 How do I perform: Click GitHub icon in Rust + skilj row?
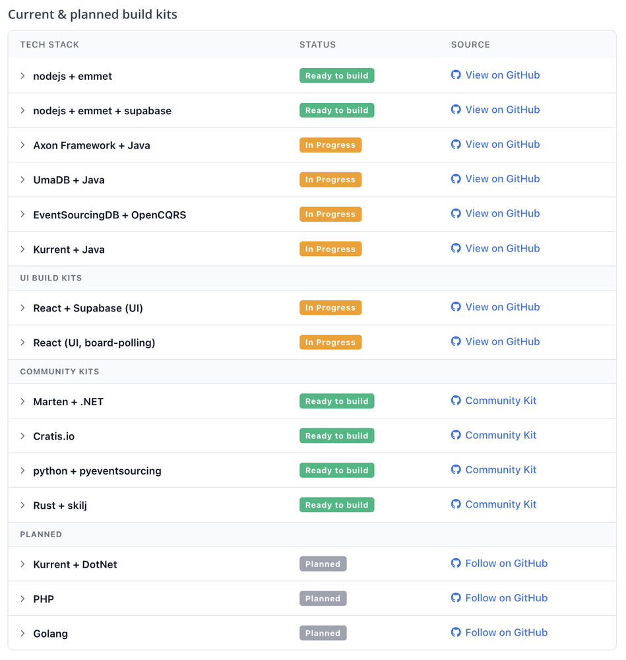[x=456, y=504]
